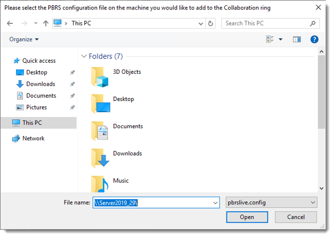Click the This PC computer icon in address bar
Image resolution: width=333 pixels, height=237 pixels.
(58, 23)
